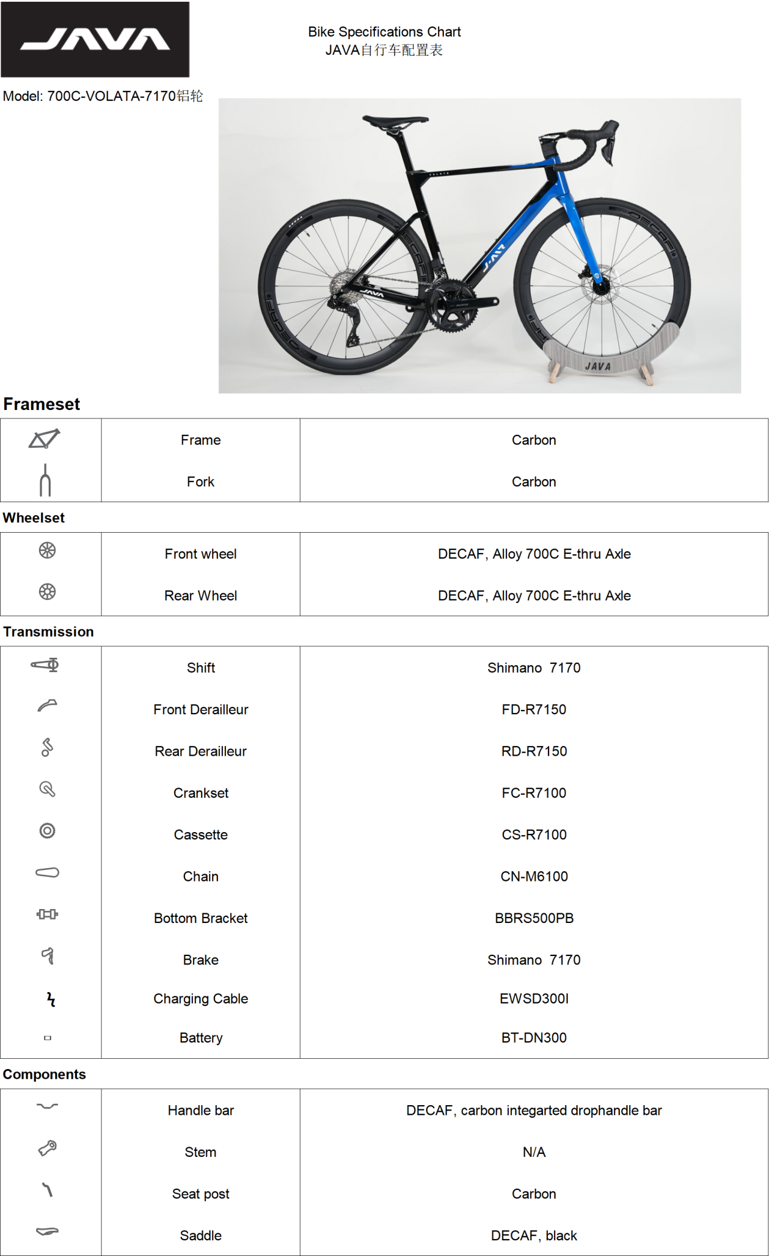Click the BT-DN300 battery value
Viewport: 769px width, 1256px height.
533,1038
